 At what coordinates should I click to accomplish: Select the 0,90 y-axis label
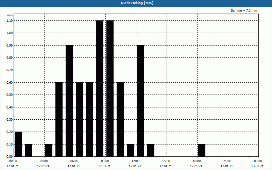point(10,45)
